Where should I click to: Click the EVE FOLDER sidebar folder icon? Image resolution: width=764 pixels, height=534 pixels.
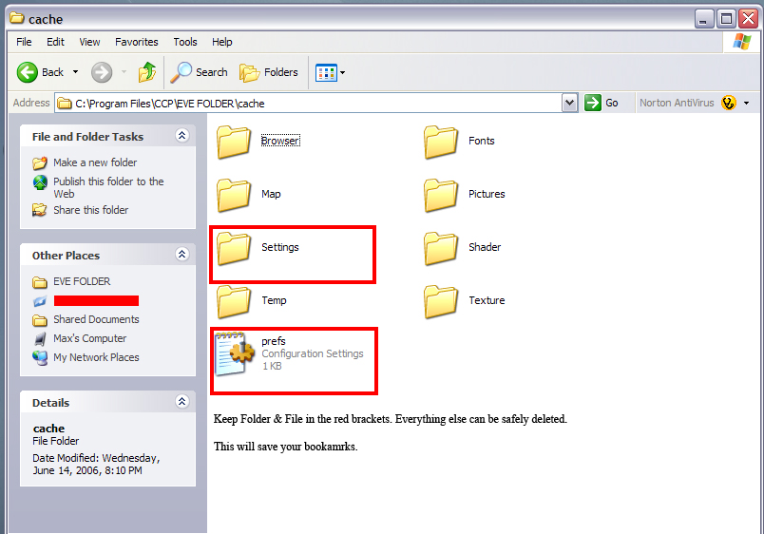40,282
